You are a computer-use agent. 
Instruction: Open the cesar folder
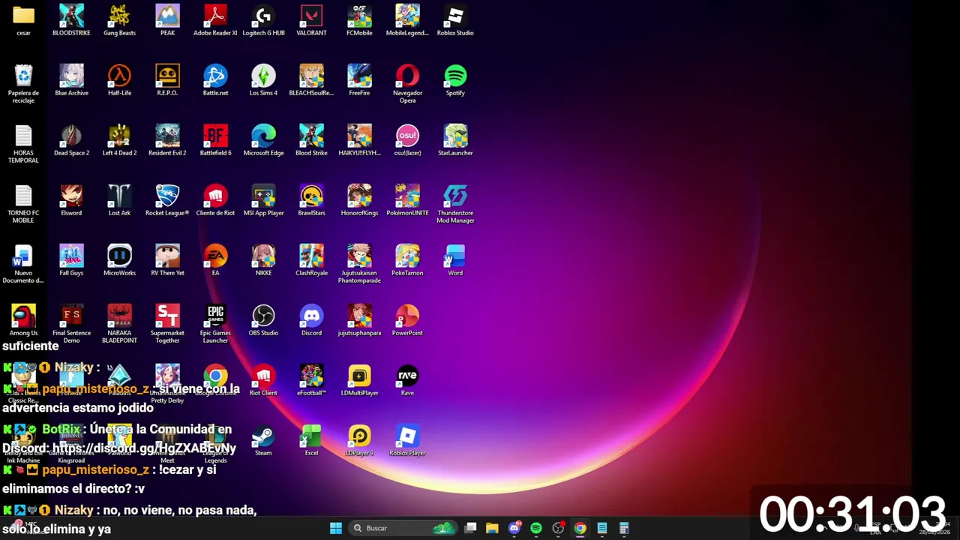pyautogui.click(x=23, y=20)
